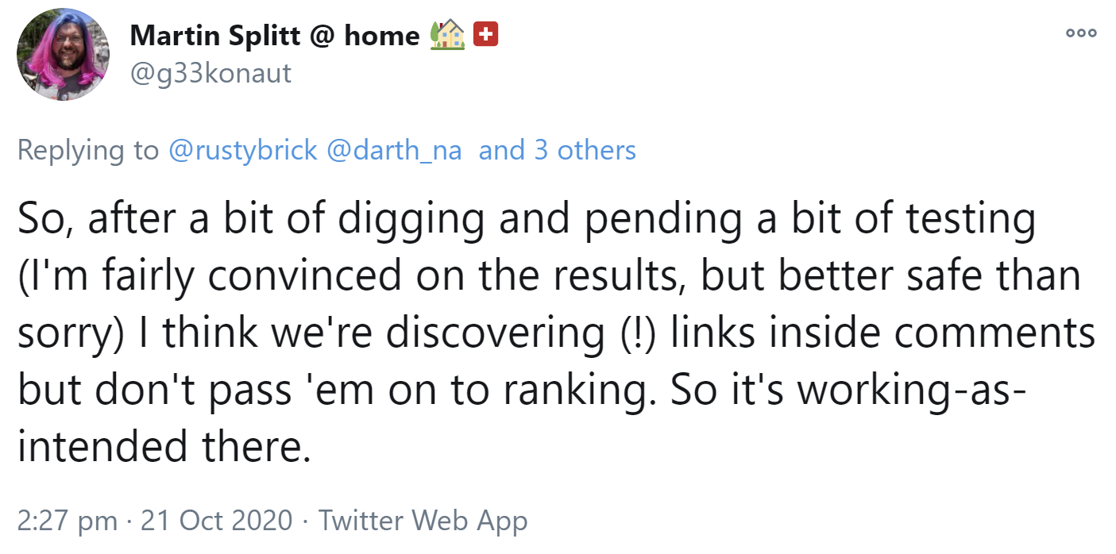
Task: Click Martin Splitt's profile avatar
Action: tap(64, 53)
